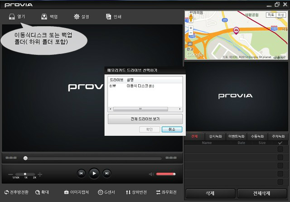Zoom out on the map
The height and width of the screenshot is (202, 290).
[191, 33]
